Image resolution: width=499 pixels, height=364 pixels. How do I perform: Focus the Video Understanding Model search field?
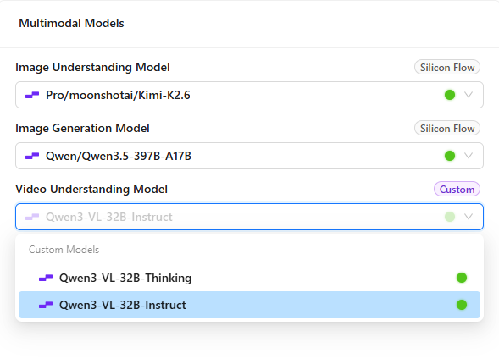point(249,217)
